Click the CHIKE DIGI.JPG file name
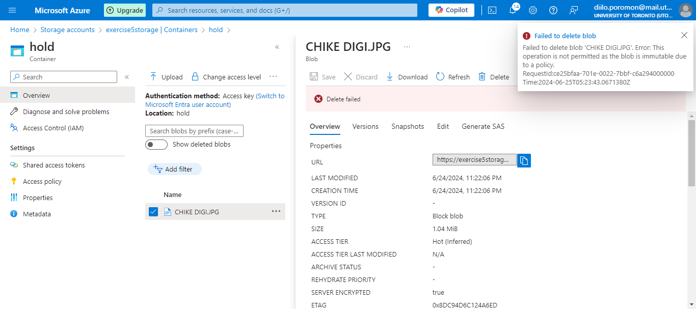The width and height of the screenshot is (696, 309). coord(197,212)
